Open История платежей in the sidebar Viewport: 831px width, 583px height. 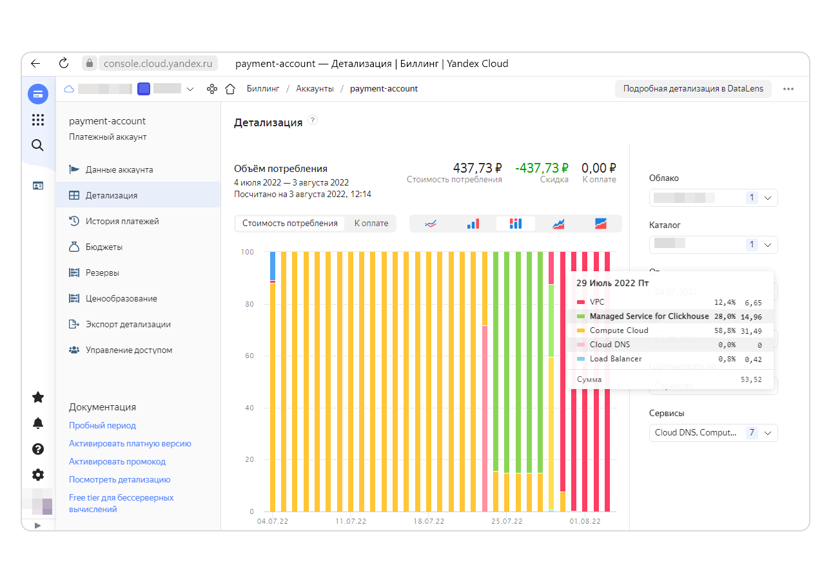tap(138, 221)
